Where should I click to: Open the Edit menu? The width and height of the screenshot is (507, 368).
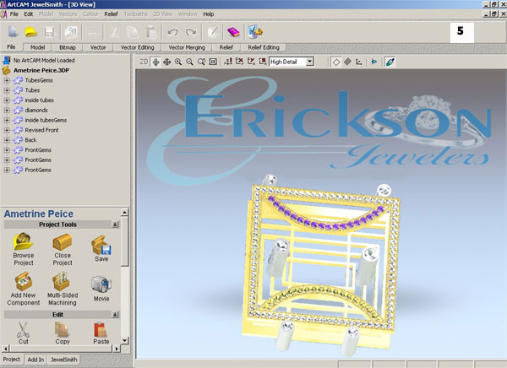click(x=29, y=14)
